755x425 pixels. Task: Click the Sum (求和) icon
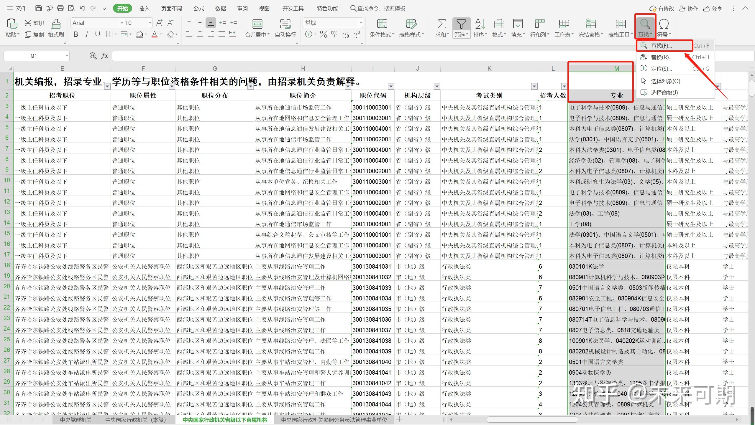(x=441, y=24)
